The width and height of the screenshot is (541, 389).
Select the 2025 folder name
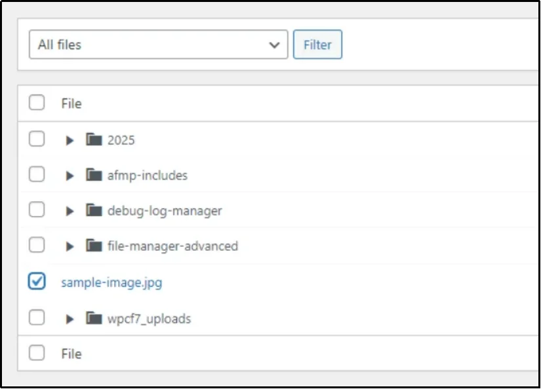(123, 139)
